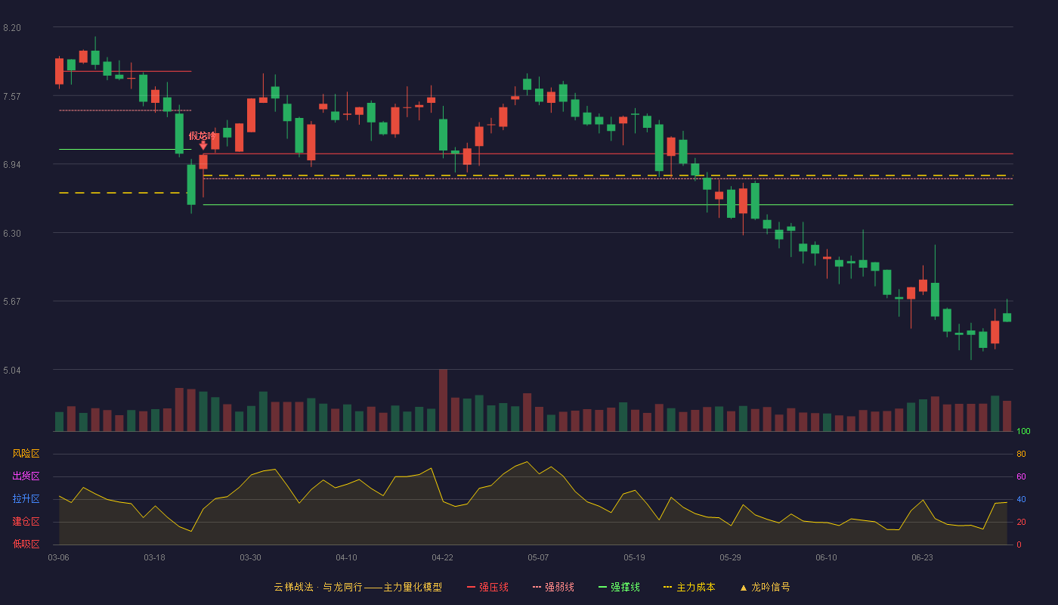Screen dimensions: 1058x605
Task: Click the 7.57 price axis label
Action: pos(12,96)
